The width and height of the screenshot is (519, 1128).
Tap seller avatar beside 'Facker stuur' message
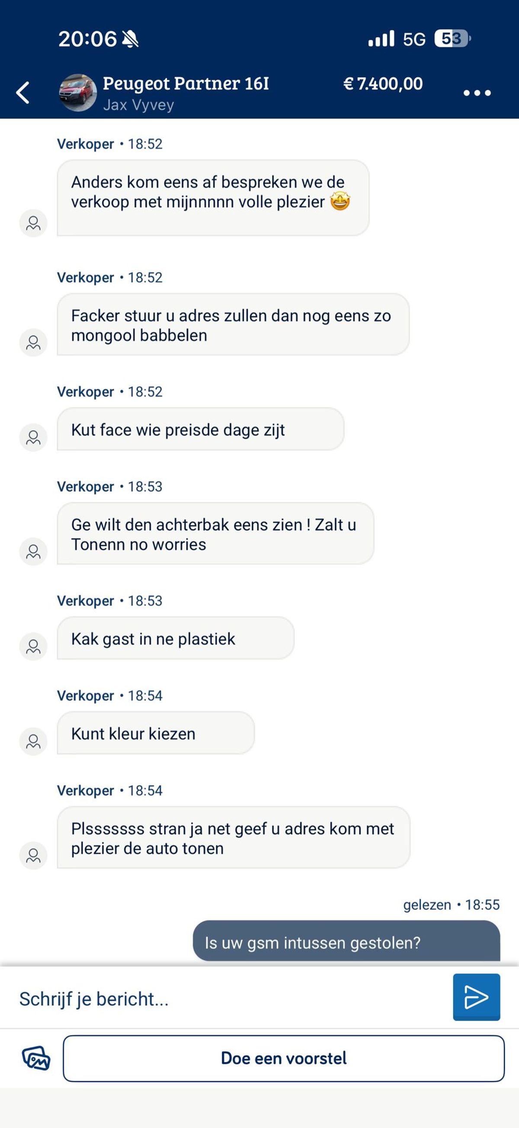click(33, 342)
